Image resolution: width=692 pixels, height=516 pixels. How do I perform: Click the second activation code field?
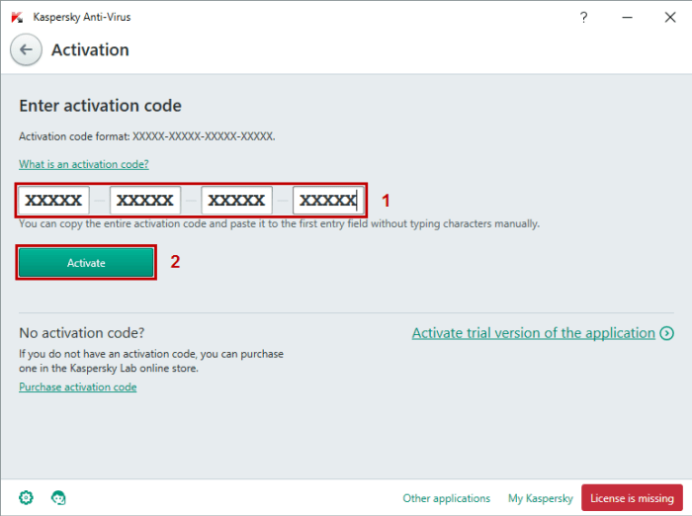tap(145, 201)
